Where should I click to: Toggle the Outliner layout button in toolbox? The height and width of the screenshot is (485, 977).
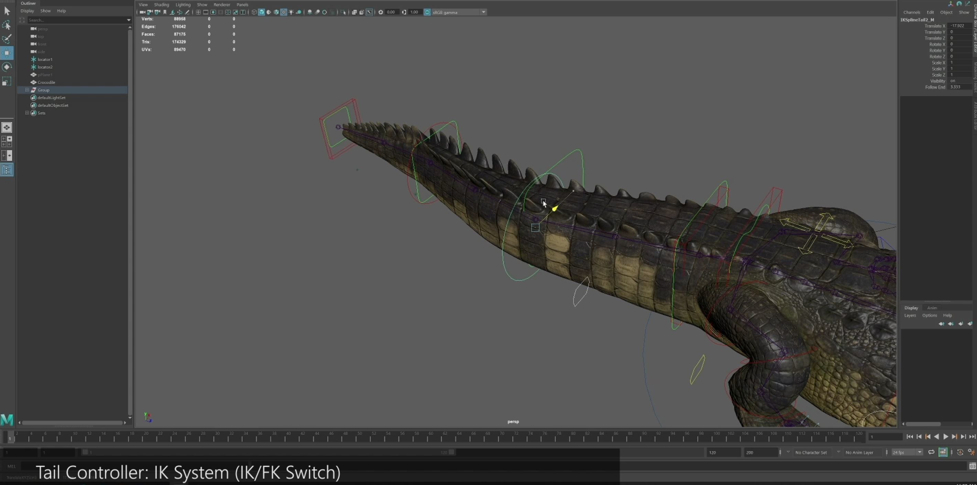tap(7, 170)
